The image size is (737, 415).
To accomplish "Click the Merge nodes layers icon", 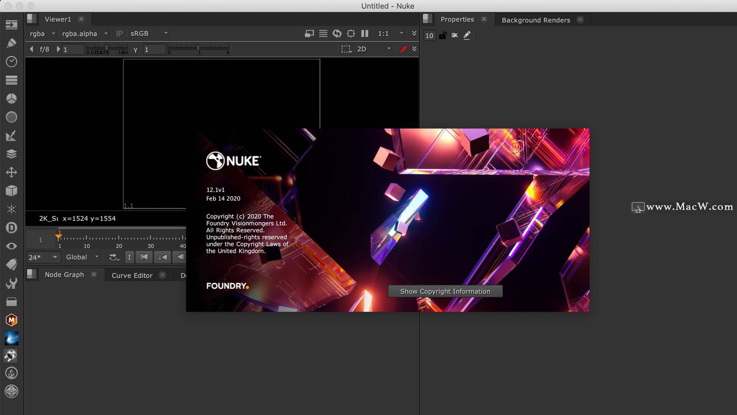I will [11, 154].
